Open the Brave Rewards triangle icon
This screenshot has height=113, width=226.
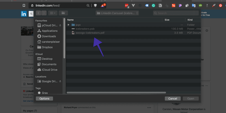coord(103,5)
